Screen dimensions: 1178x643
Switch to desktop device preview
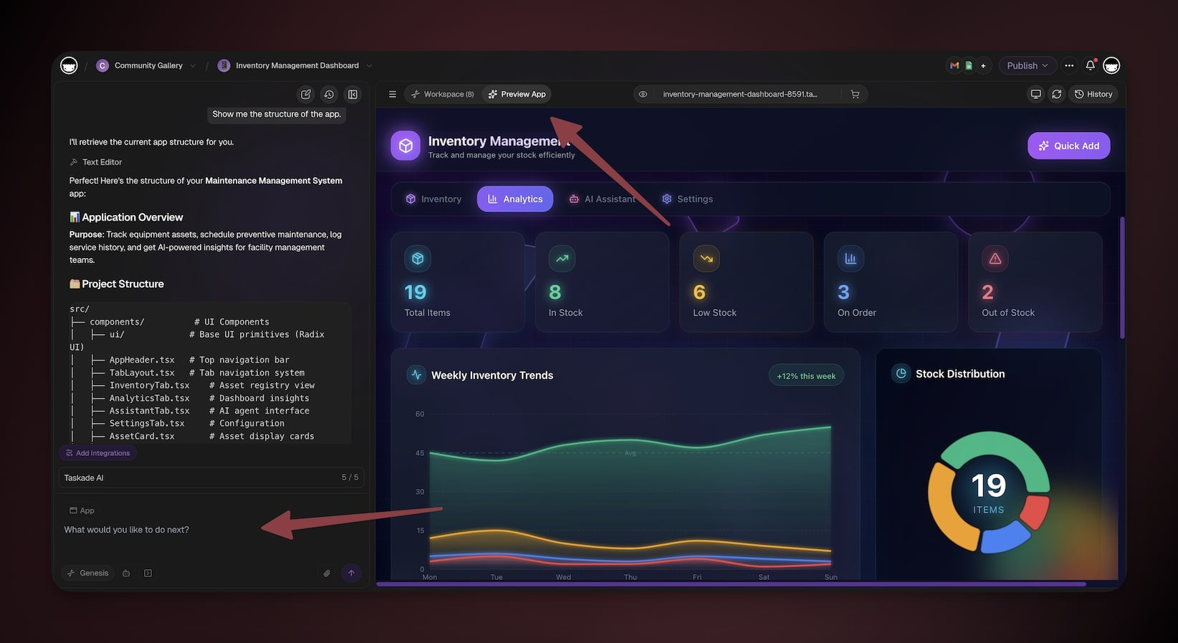1035,95
